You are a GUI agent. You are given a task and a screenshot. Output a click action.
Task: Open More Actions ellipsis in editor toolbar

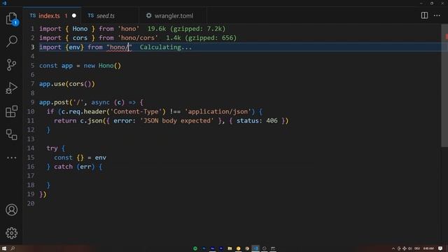[x=437, y=15]
